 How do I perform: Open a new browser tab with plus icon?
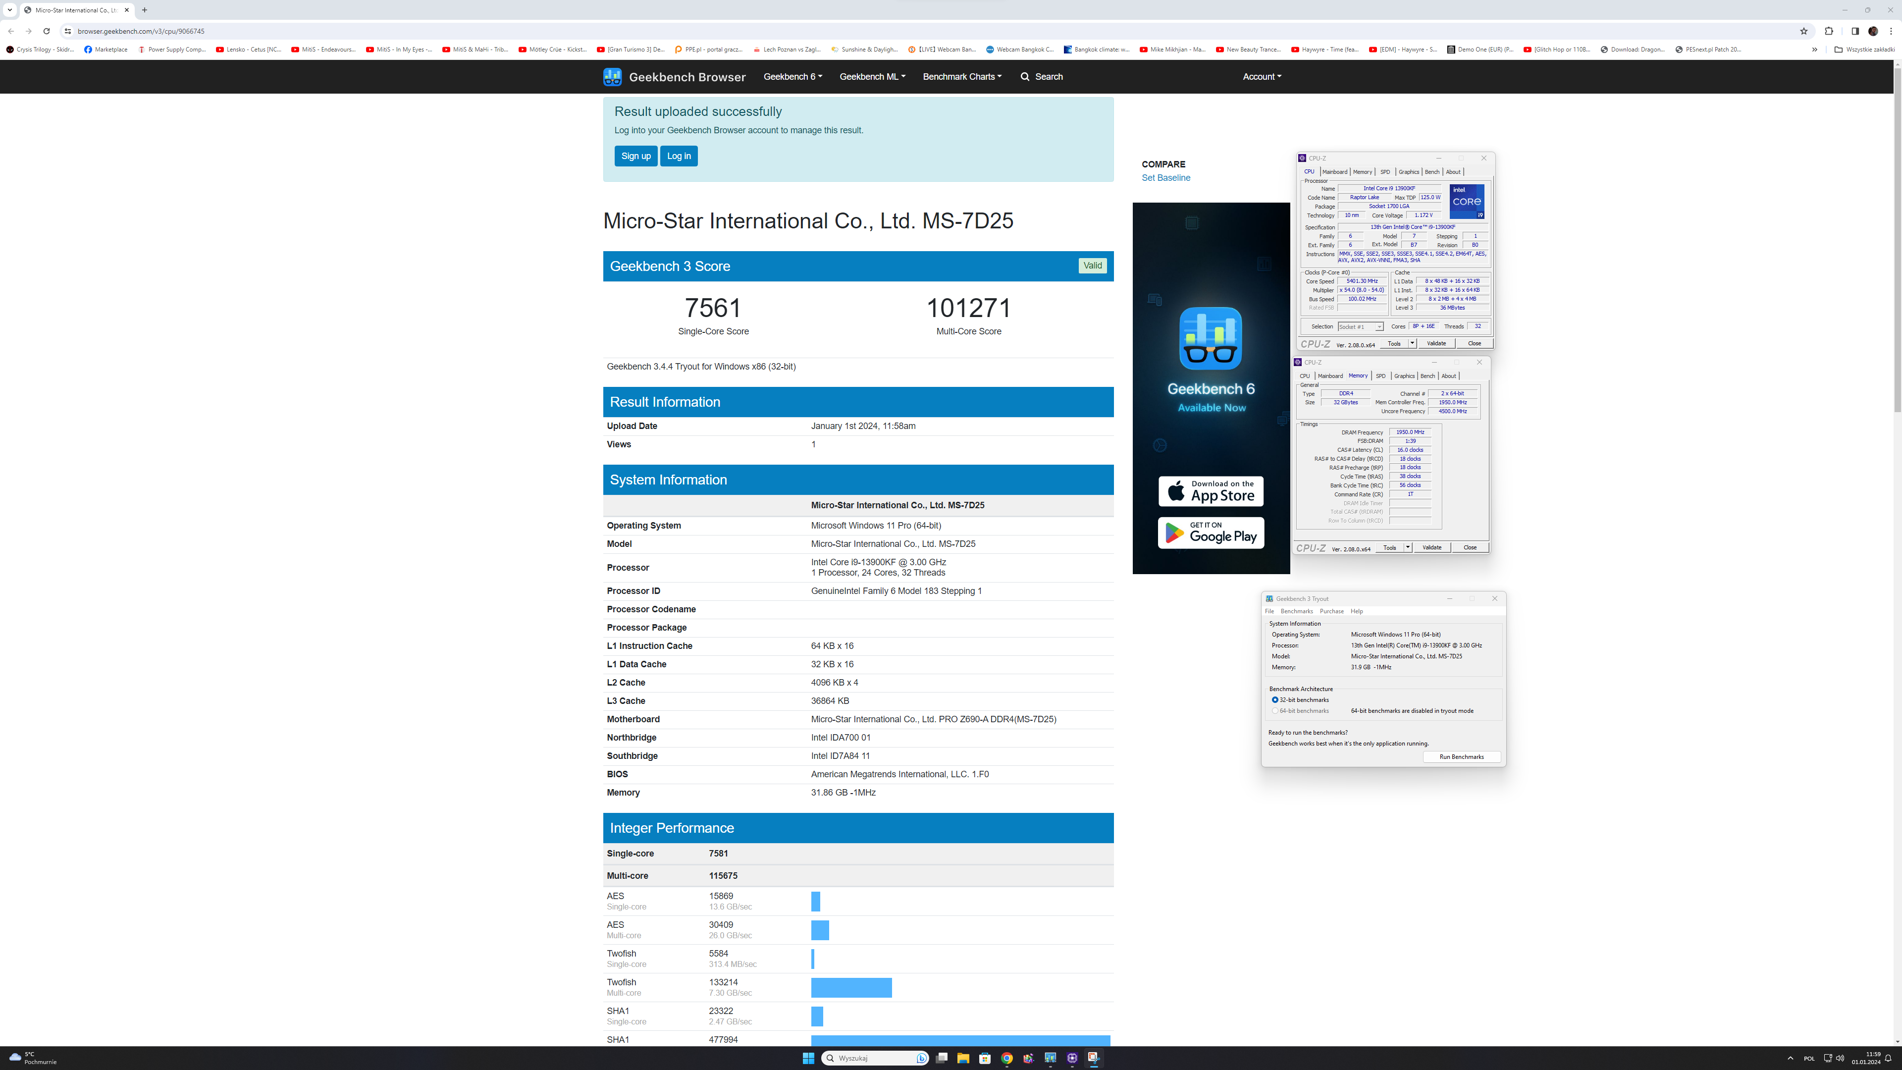point(145,9)
